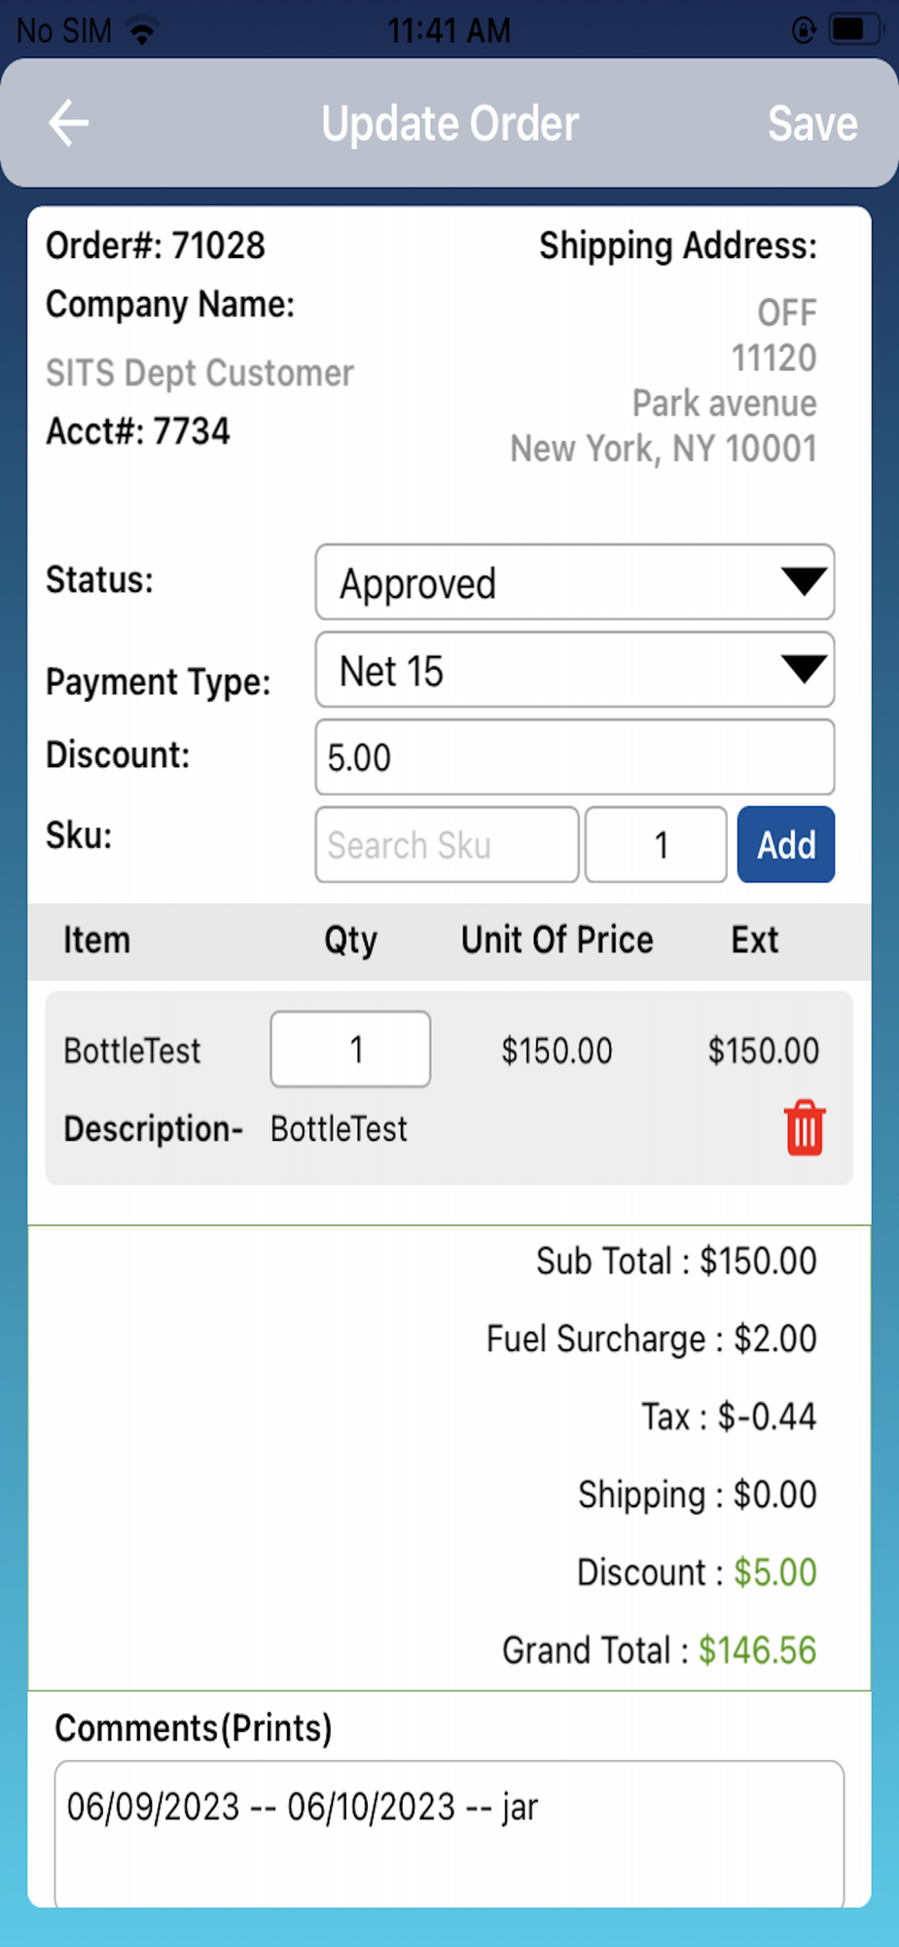
Task: Tap the Grand Total amount $146.56
Action: point(757,1650)
